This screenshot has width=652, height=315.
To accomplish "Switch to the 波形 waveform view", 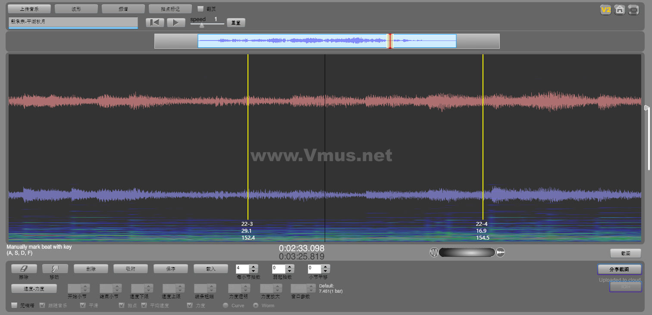I will pyautogui.click(x=76, y=9).
